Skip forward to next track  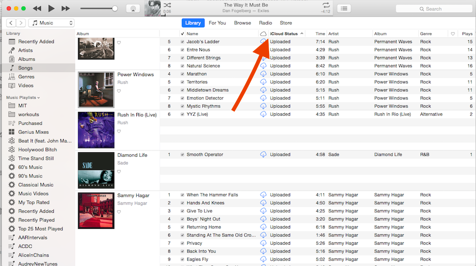click(66, 8)
